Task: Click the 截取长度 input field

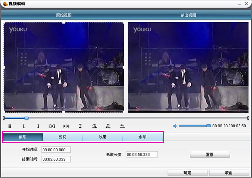Action: click(x=142, y=154)
